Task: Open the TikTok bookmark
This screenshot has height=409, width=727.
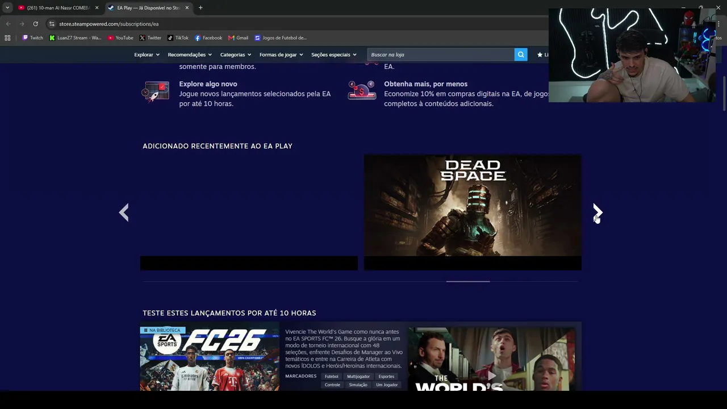Action: pyautogui.click(x=178, y=38)
